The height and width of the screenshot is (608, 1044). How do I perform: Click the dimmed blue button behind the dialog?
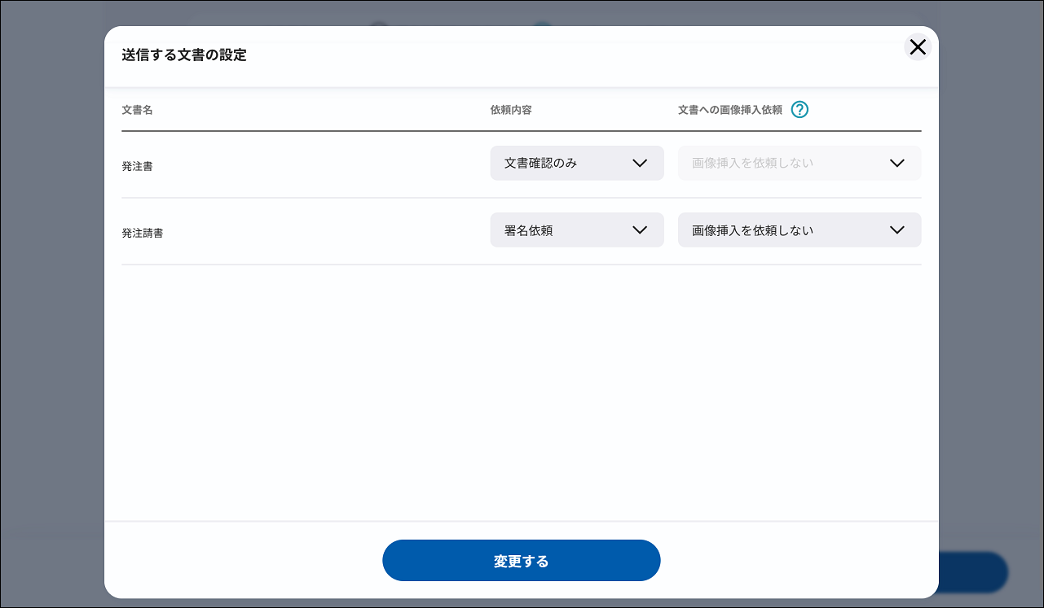click(x=974, y=572)
